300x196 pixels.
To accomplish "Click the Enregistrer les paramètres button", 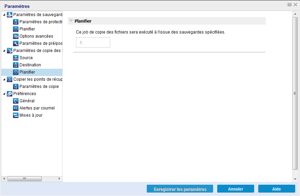I will (x=180, y=189).
